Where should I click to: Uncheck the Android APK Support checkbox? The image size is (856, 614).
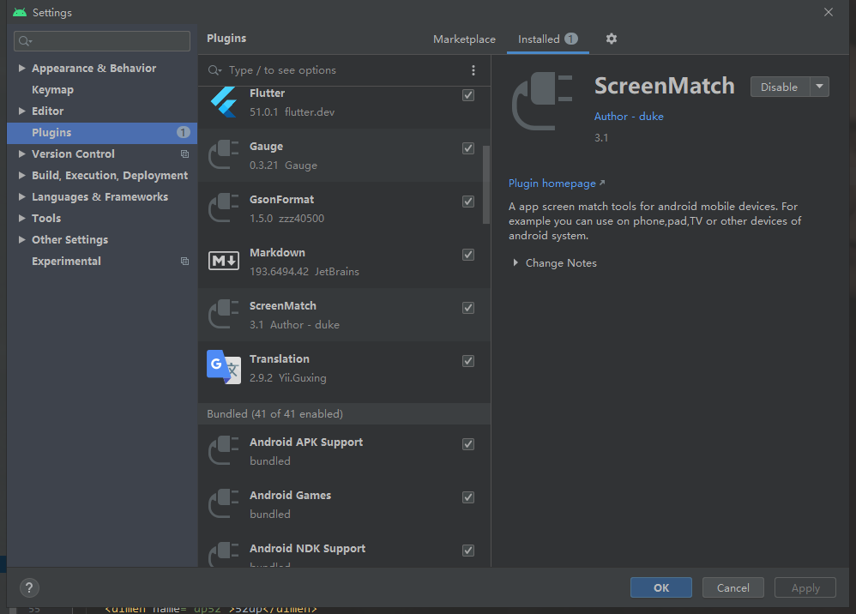click(468, 444)
